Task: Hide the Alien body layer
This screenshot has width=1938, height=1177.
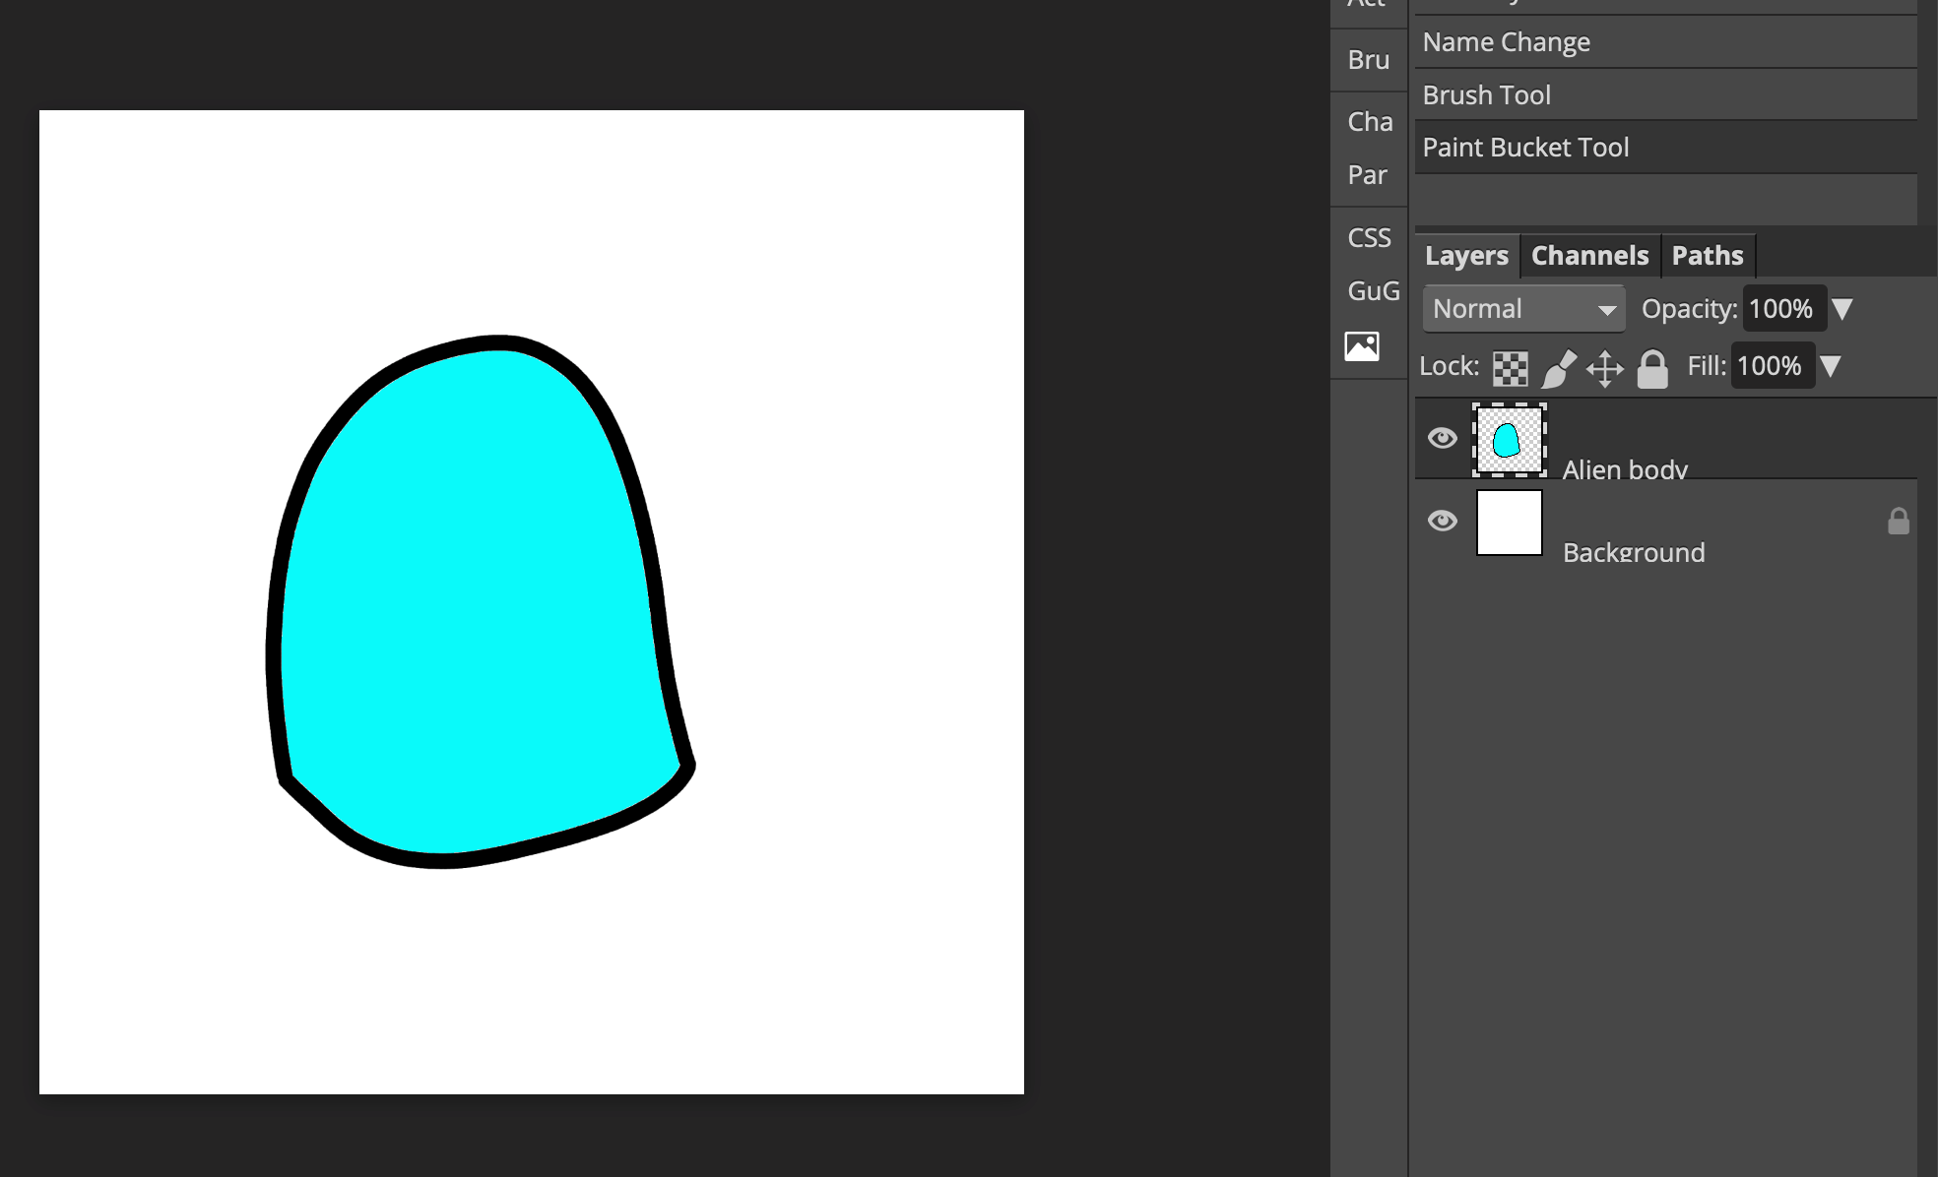Action: pos(1443,438)
